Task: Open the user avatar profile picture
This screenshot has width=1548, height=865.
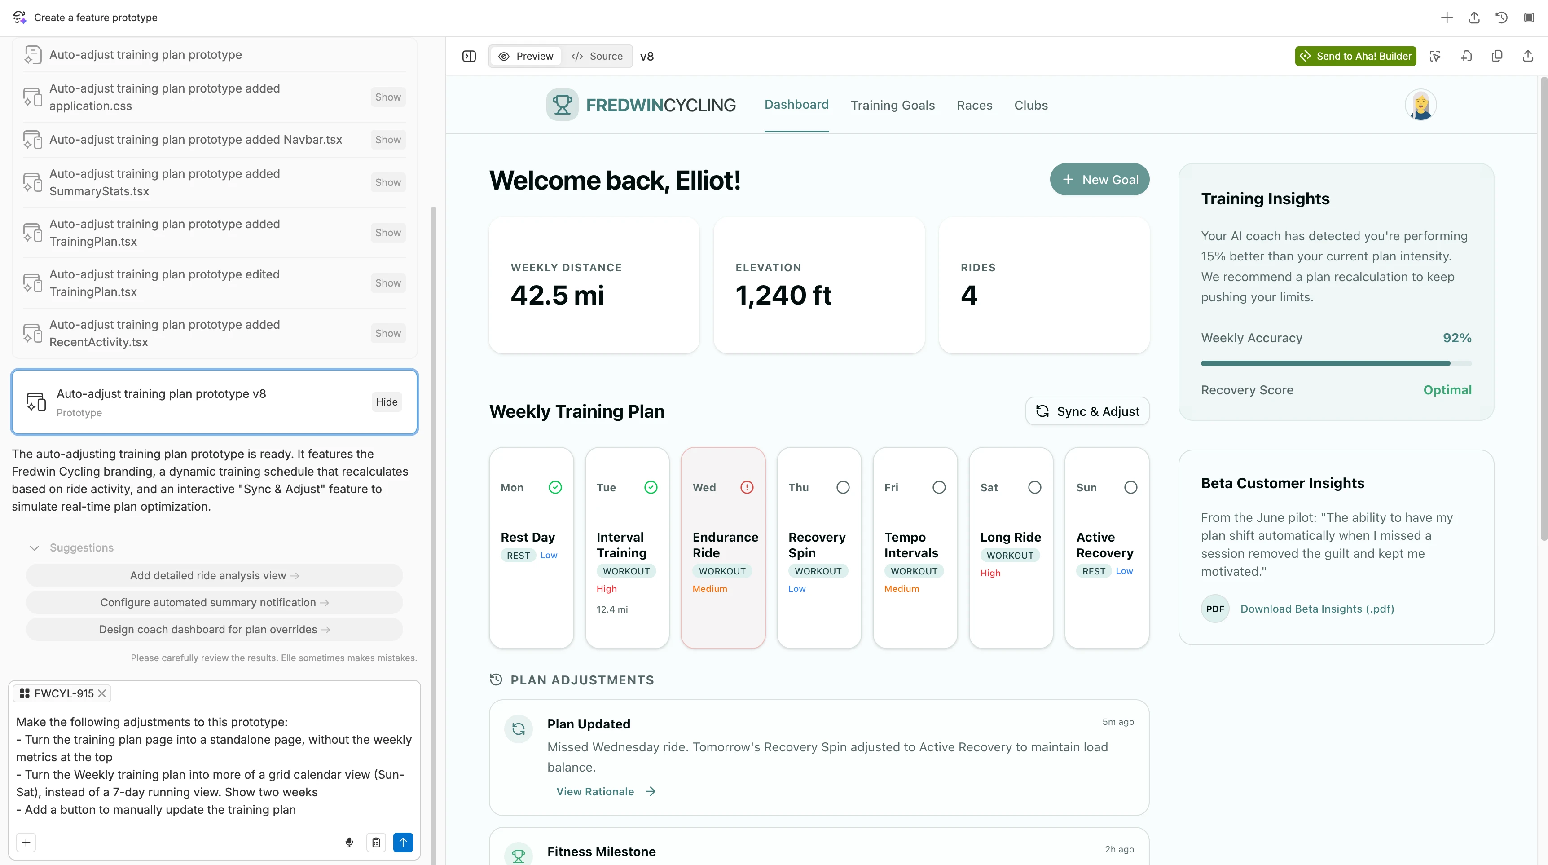Action: coord(1420,105)
